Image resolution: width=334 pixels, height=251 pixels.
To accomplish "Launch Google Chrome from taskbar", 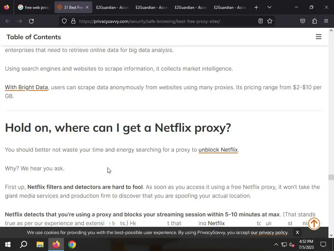I will (x=72, y=244).
